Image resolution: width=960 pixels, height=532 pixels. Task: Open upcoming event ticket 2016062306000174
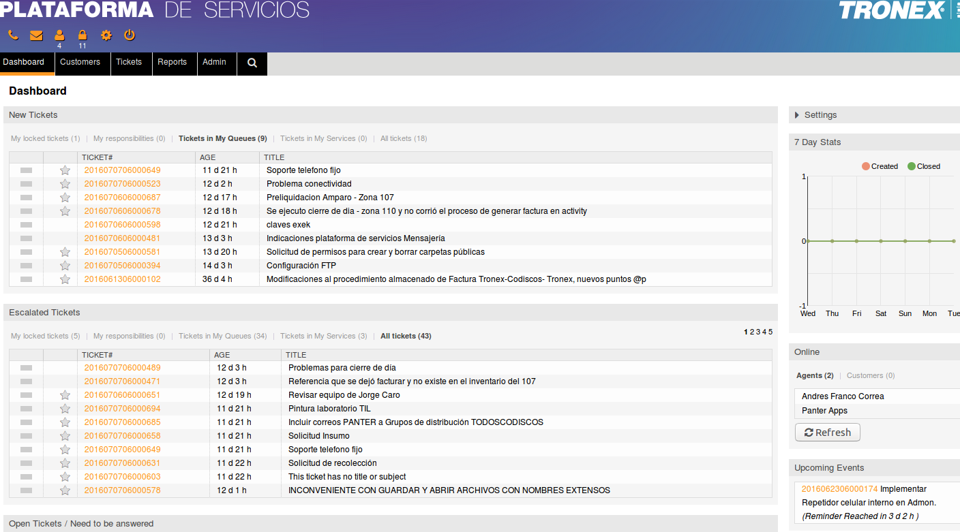pyautogui.click(x=839, y=489)
